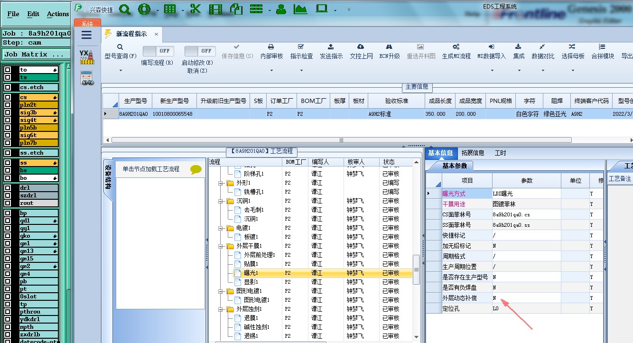Screen dimensions: 633x343
Task: Click the LDI曝光 parameter cell
Action: coord(526,194)
